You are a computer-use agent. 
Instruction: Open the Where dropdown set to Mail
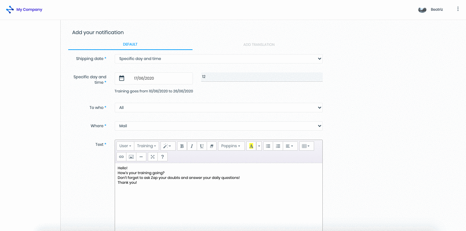coord(218,126)
